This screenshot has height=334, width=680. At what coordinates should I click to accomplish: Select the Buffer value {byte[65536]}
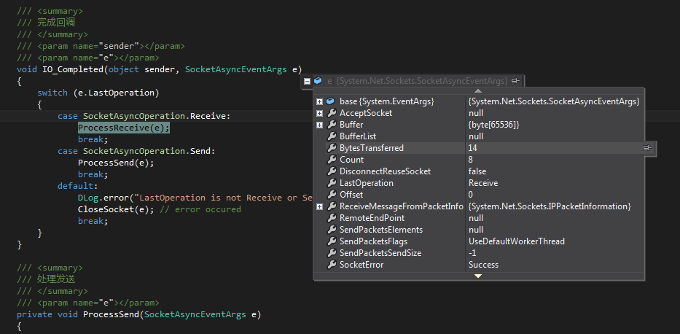493,125
